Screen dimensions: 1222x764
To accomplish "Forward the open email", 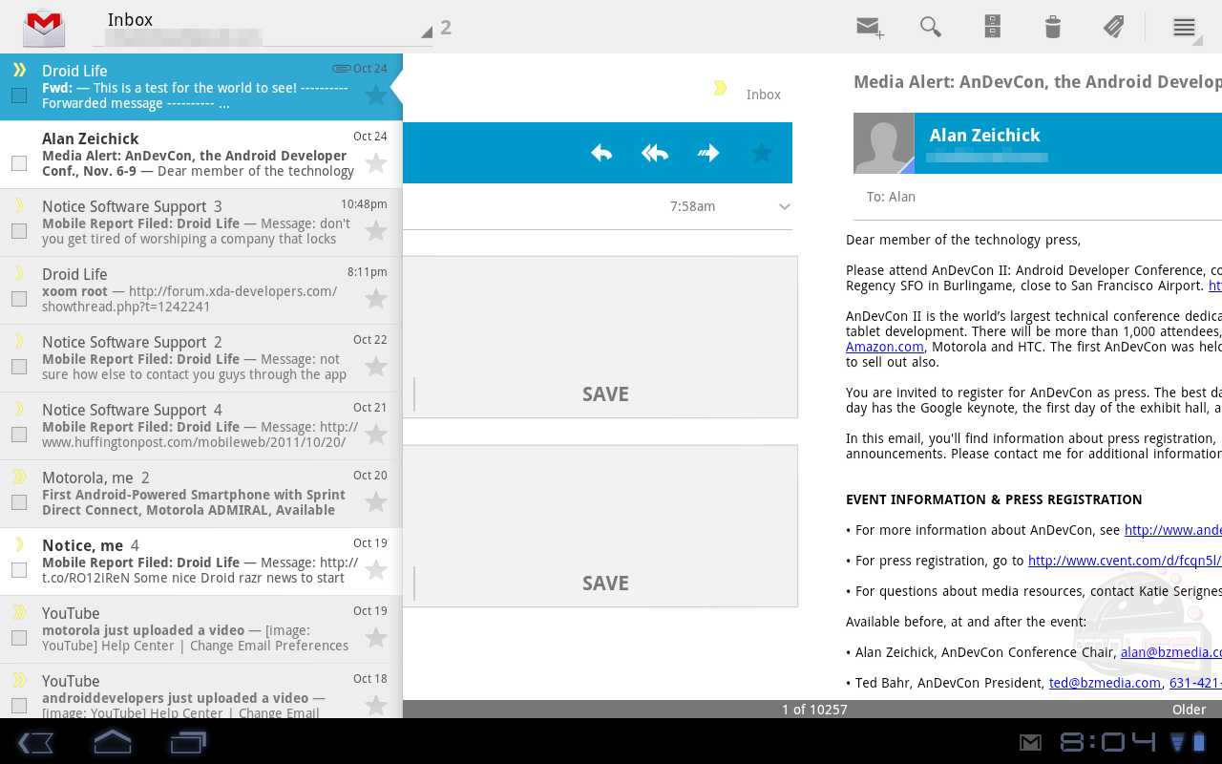I will tap(708, 153).
